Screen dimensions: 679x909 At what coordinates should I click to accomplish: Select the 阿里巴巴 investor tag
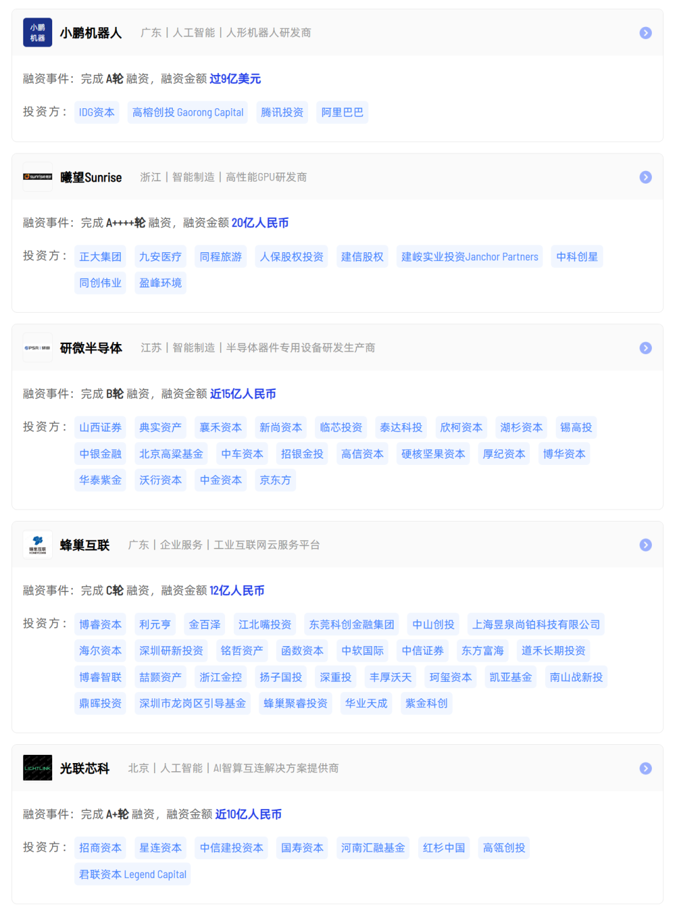pos(343,113)
